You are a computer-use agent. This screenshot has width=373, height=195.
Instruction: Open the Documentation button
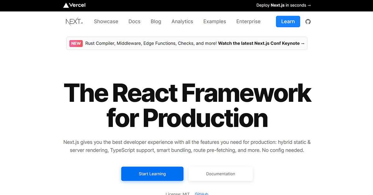pos(221,174)
